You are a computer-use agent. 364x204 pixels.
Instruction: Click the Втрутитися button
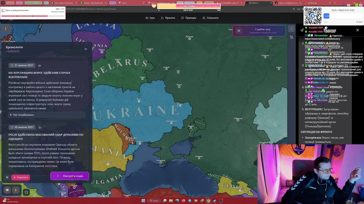tap(20, 177)
